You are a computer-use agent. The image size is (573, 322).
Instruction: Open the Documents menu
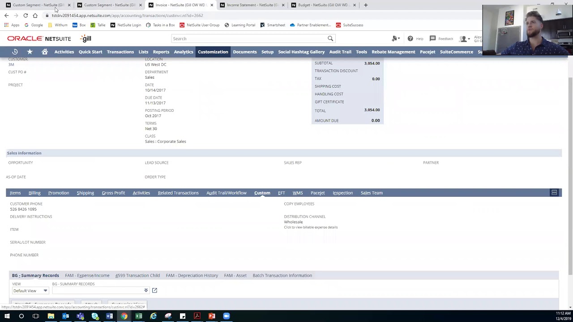pos(245,52)
